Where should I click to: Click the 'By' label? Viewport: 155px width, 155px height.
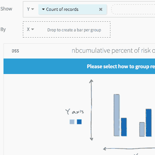coord(3,29)
